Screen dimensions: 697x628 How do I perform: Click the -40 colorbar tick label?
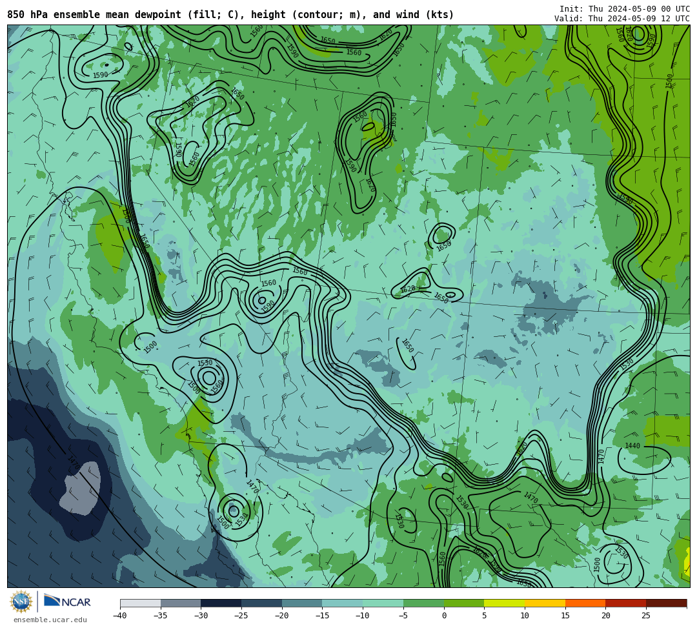point(120,616)
